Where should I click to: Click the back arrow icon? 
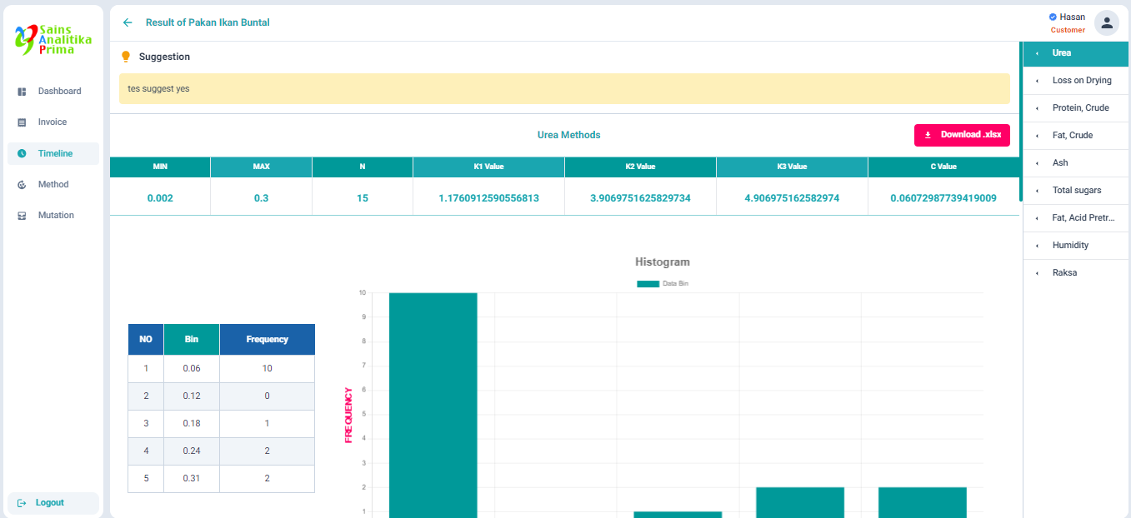point(128,22)
